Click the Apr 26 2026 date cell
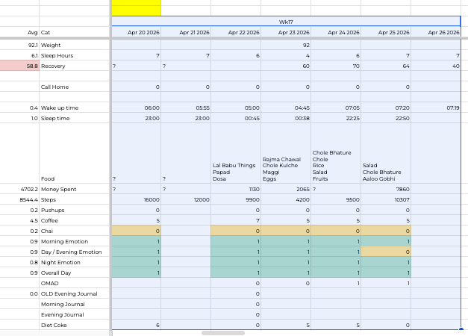Screen dimensions: 468x336 [440, 33]
